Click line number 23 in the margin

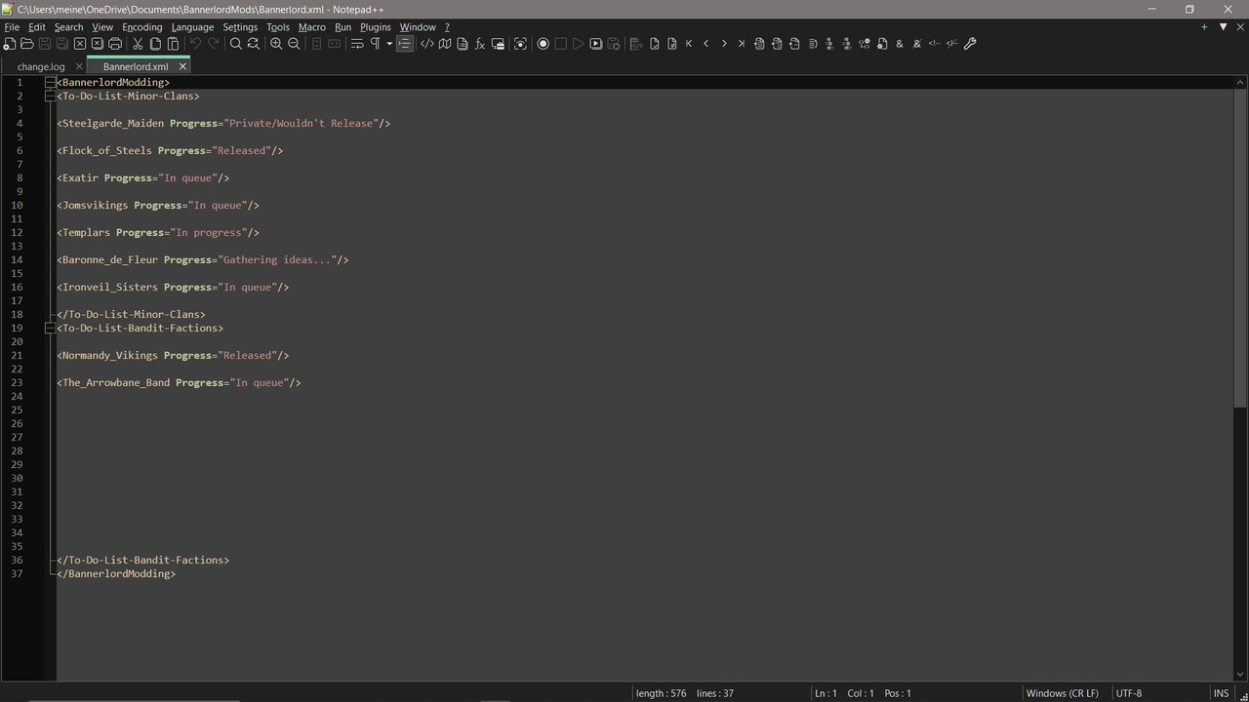pyautogui.click(x=17, y=383)
